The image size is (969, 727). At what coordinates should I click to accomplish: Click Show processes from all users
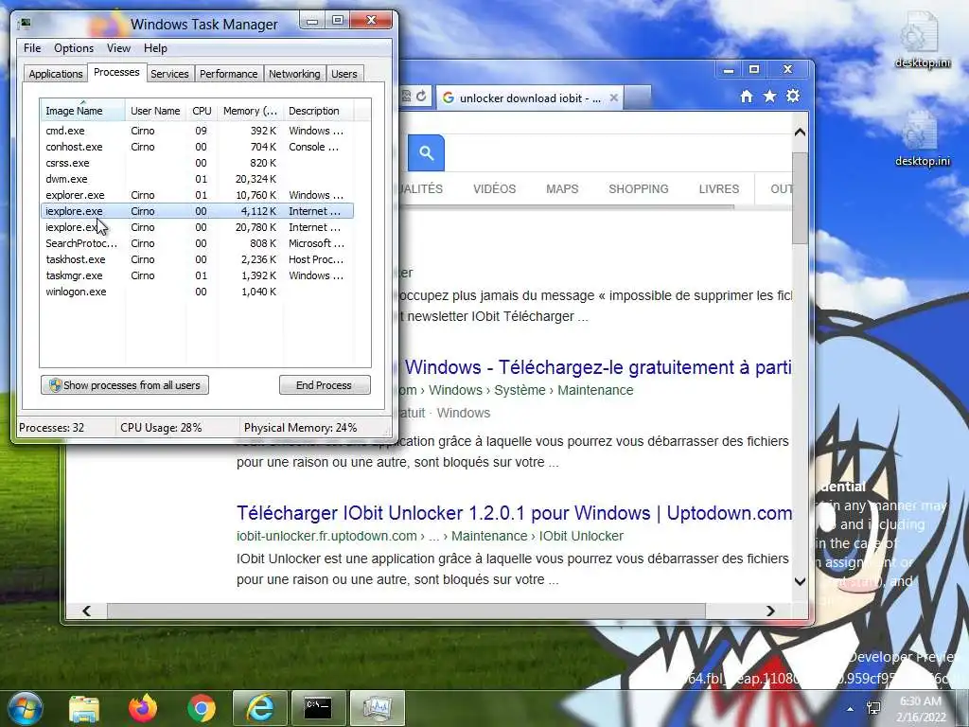pos(125,385)
